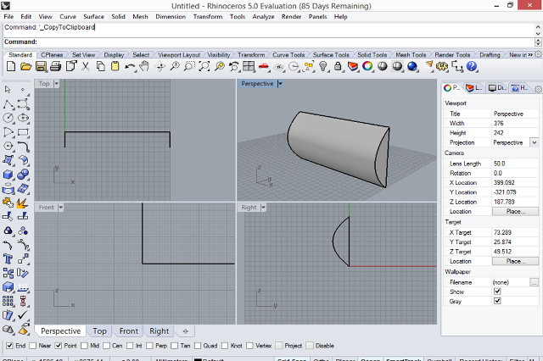Click the Print icon
Viewport: 543px width, 361px height.
tap(55, 66)
